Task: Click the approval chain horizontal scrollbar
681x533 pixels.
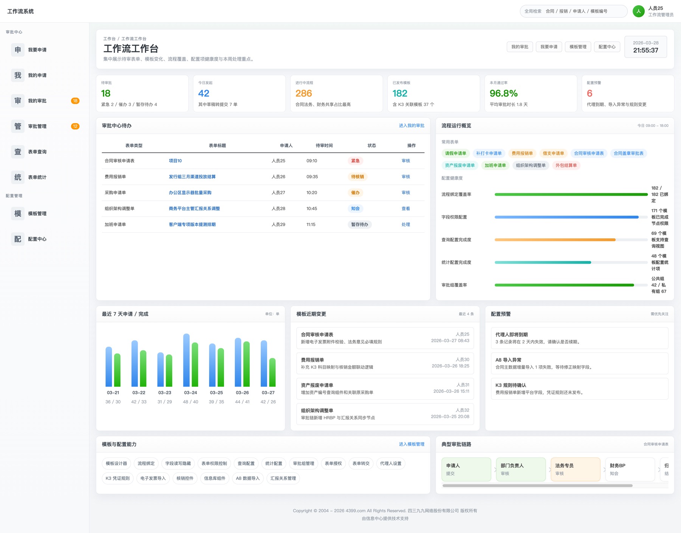Action: click(537, 486)
